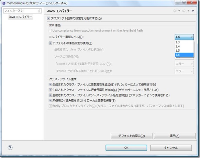
Task: Select 1.3 in compliance level list
Action: pos(184,42)
